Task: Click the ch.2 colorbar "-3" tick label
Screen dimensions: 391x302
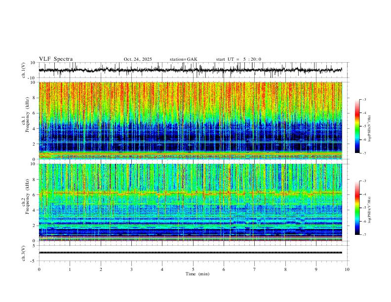Action: [364, 181]
